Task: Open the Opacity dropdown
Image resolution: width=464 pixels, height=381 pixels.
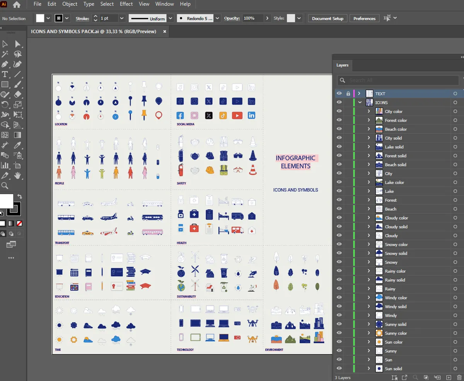Action: [267, 18]
